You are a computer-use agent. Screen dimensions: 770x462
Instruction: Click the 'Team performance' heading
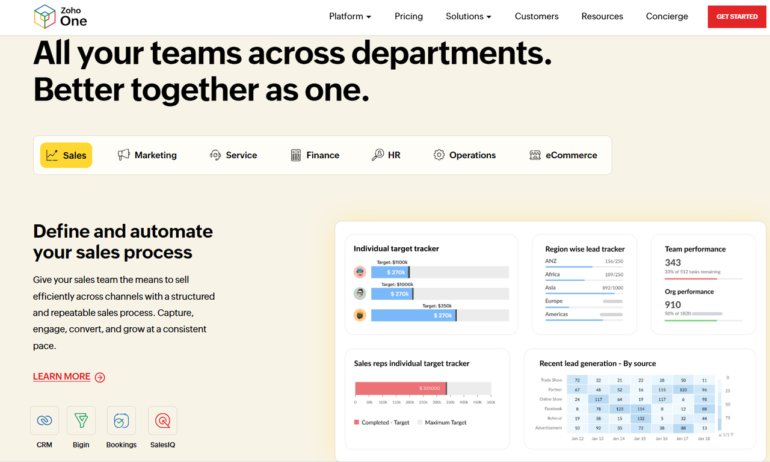tap(695, 249)
